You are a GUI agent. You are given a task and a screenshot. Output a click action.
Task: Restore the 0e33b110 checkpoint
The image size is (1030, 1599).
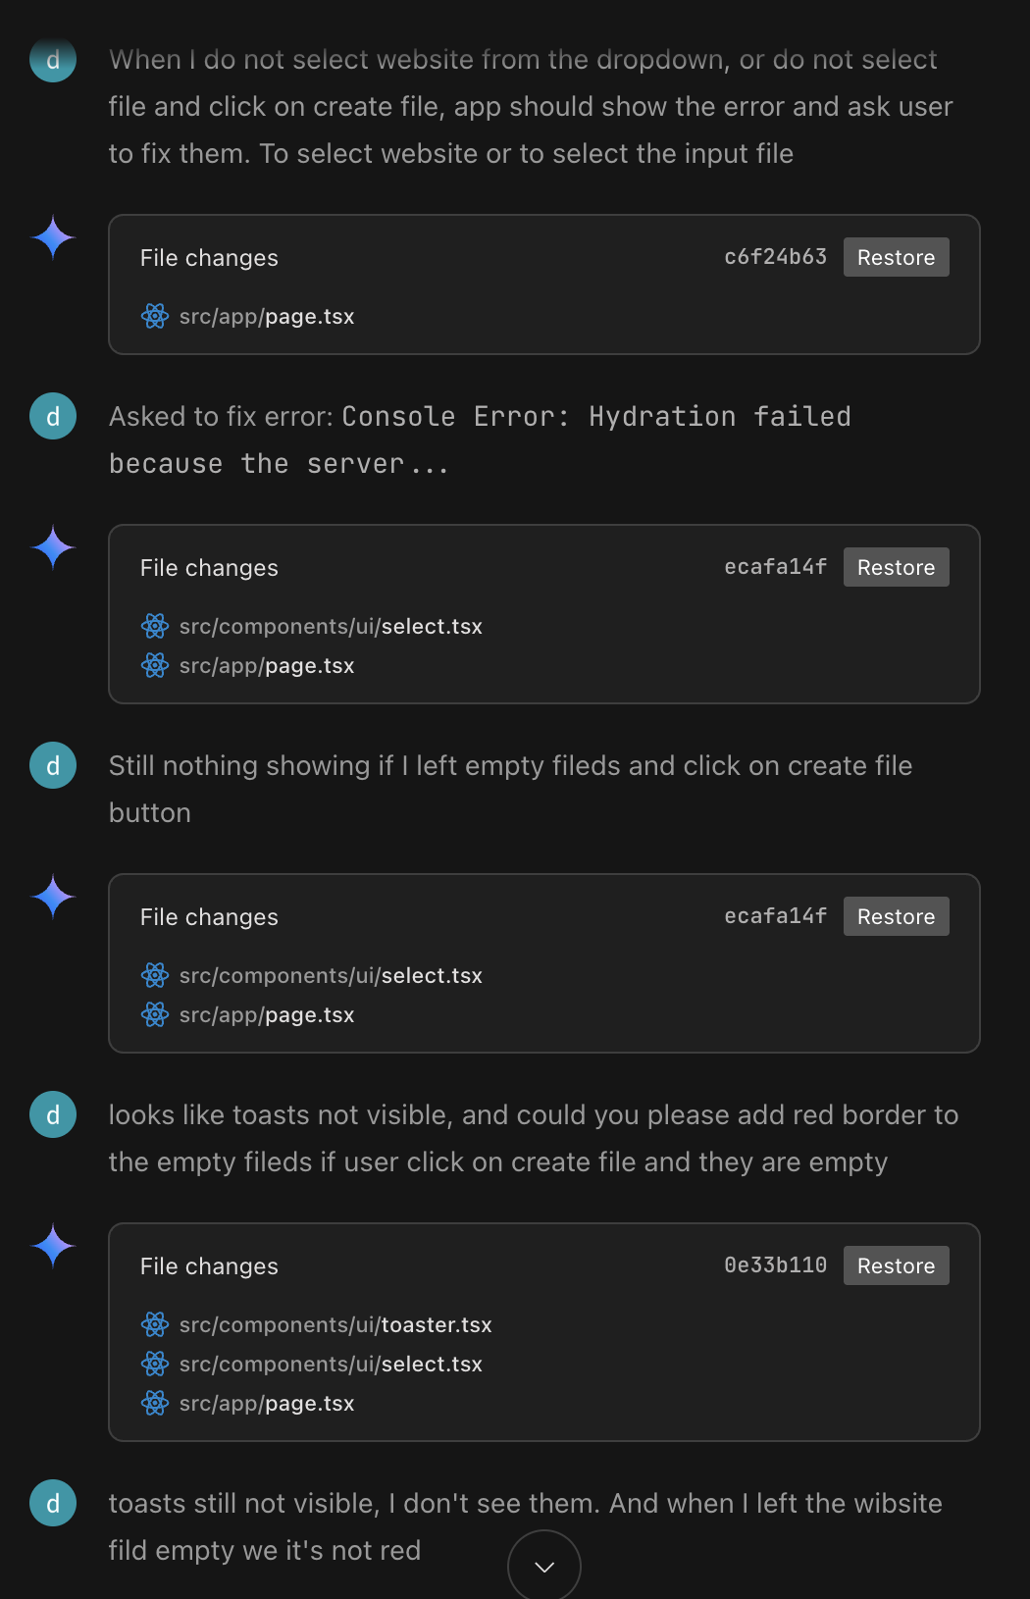896,1265
